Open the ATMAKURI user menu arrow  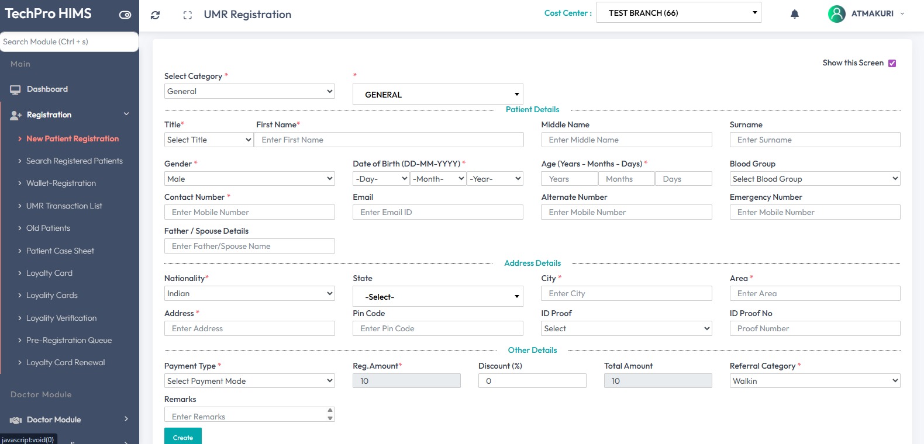pyautogui.click(x=902, y=13)
